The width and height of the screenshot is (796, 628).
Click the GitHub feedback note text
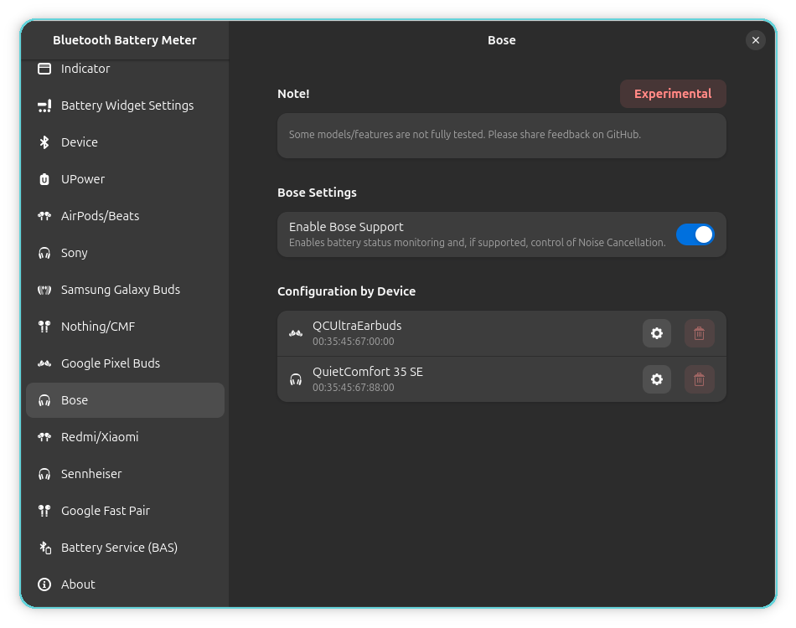tap(465, 135)
